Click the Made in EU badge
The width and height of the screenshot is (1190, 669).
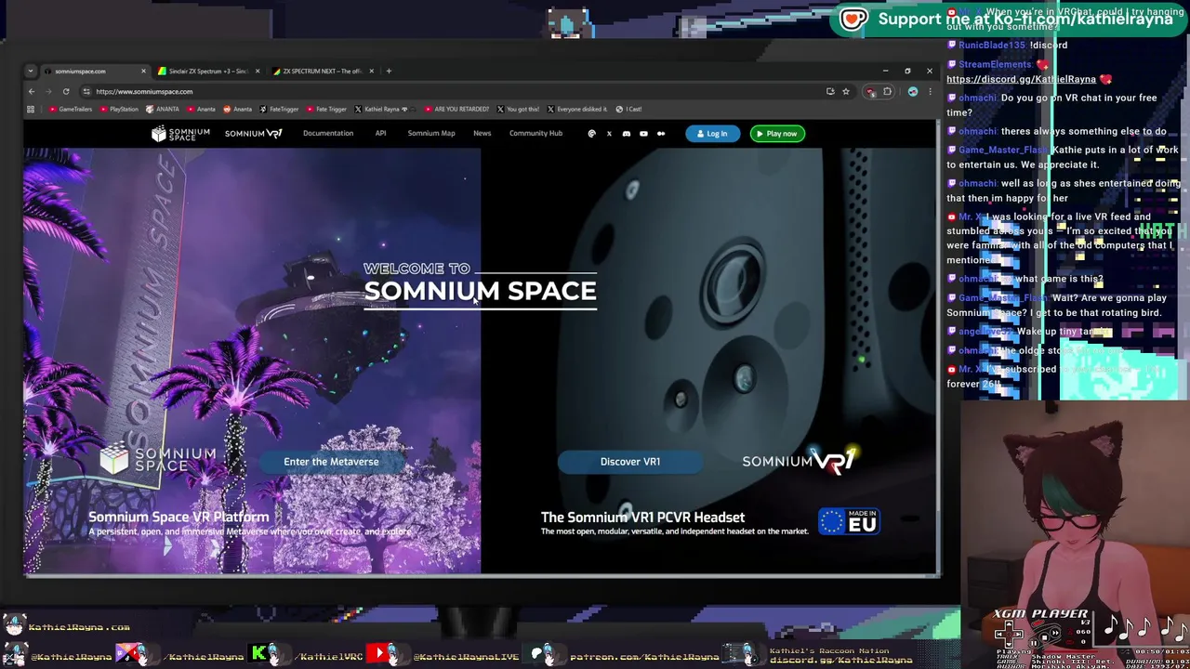[x=848, y=522]
